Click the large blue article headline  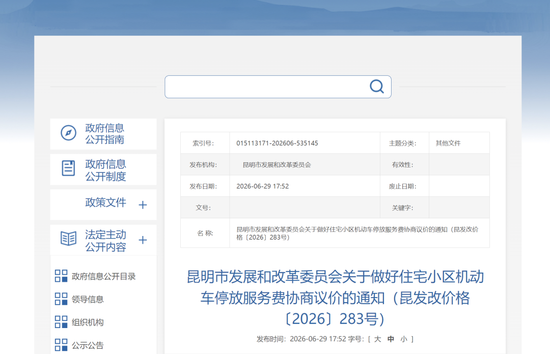pyautogui.click(x=335, y=298)
